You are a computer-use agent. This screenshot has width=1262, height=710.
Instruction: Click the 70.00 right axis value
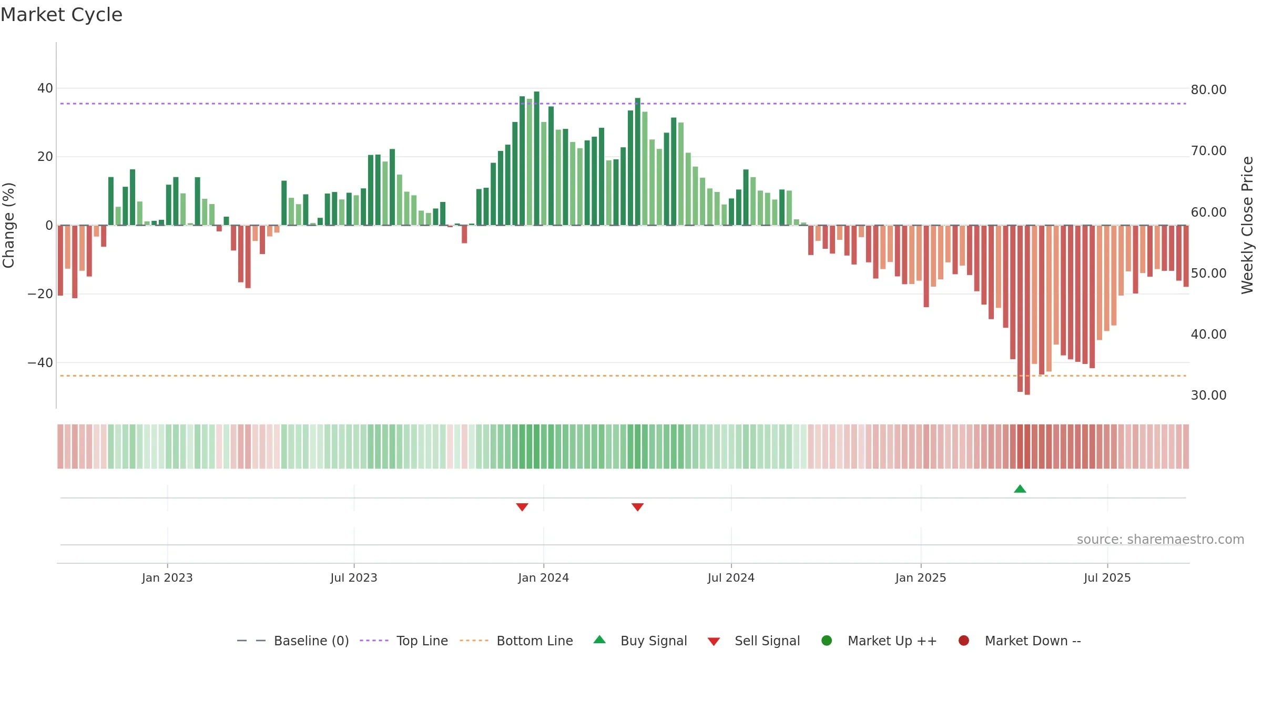[1208, 150]
